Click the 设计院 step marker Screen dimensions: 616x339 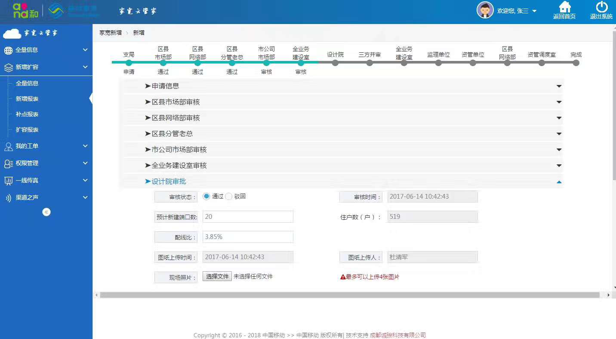click(335, 63)
